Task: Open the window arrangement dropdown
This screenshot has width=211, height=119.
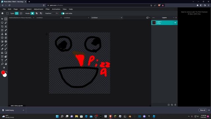Action: point(148,18)
